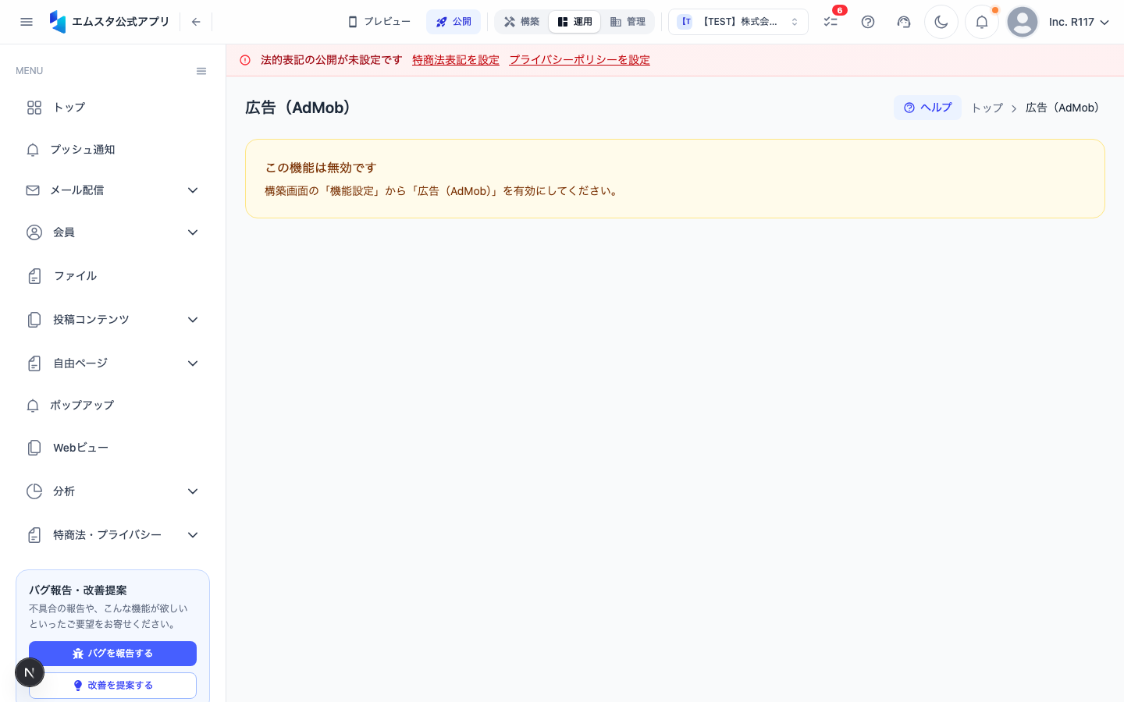Click the トップ grid icon in sidebar
1124x702 pixels.
pos(34,108)
